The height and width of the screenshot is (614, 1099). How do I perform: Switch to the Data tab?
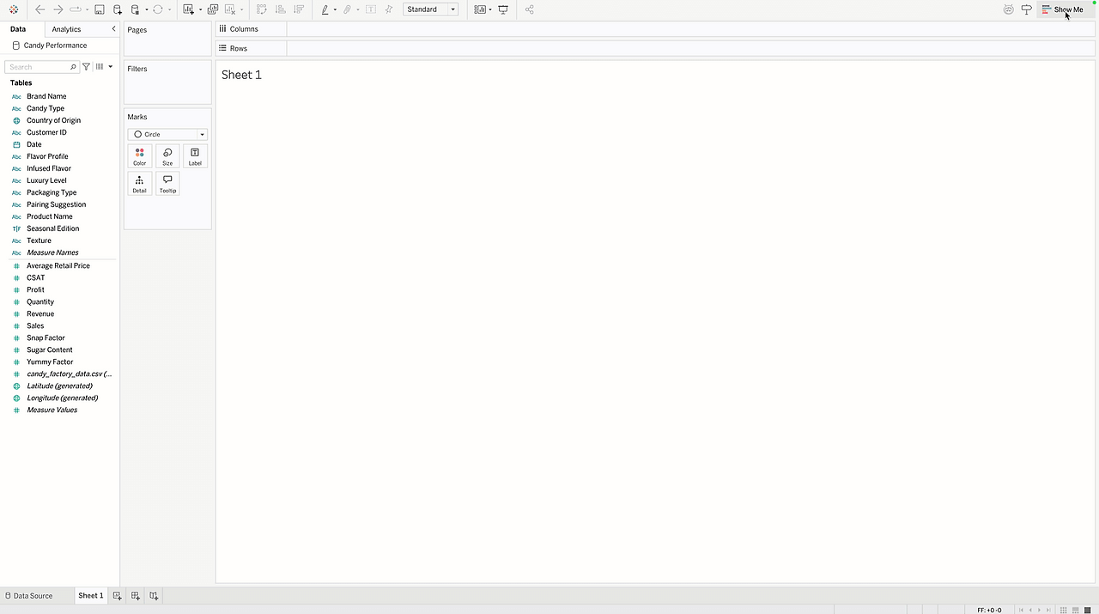click(18, 29)
